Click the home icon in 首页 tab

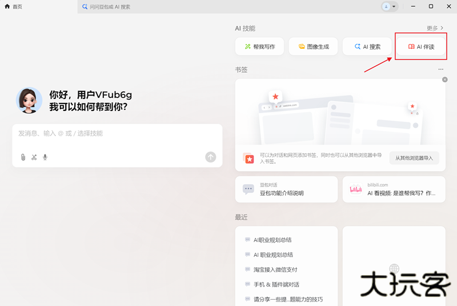click(7, 7)
